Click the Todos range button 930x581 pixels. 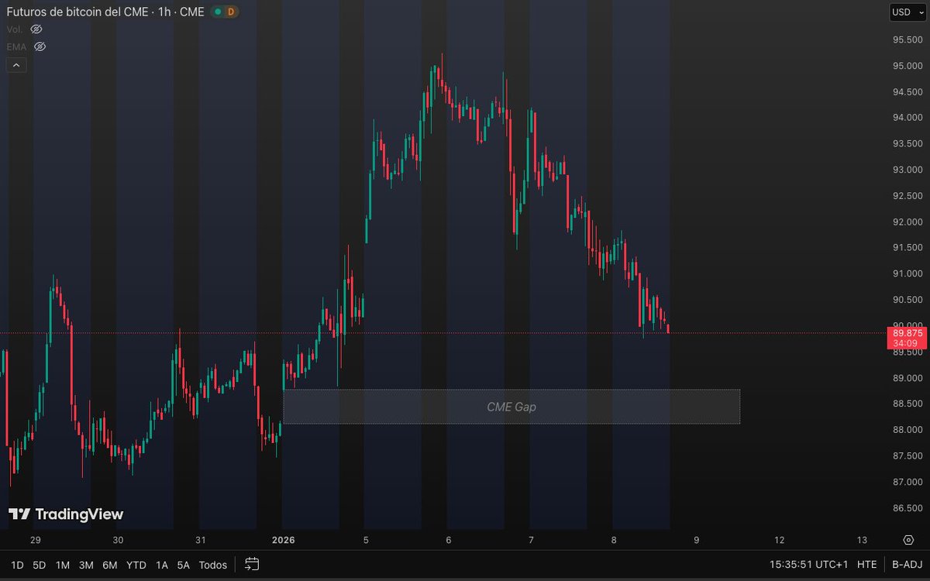[x=212, y=565]
